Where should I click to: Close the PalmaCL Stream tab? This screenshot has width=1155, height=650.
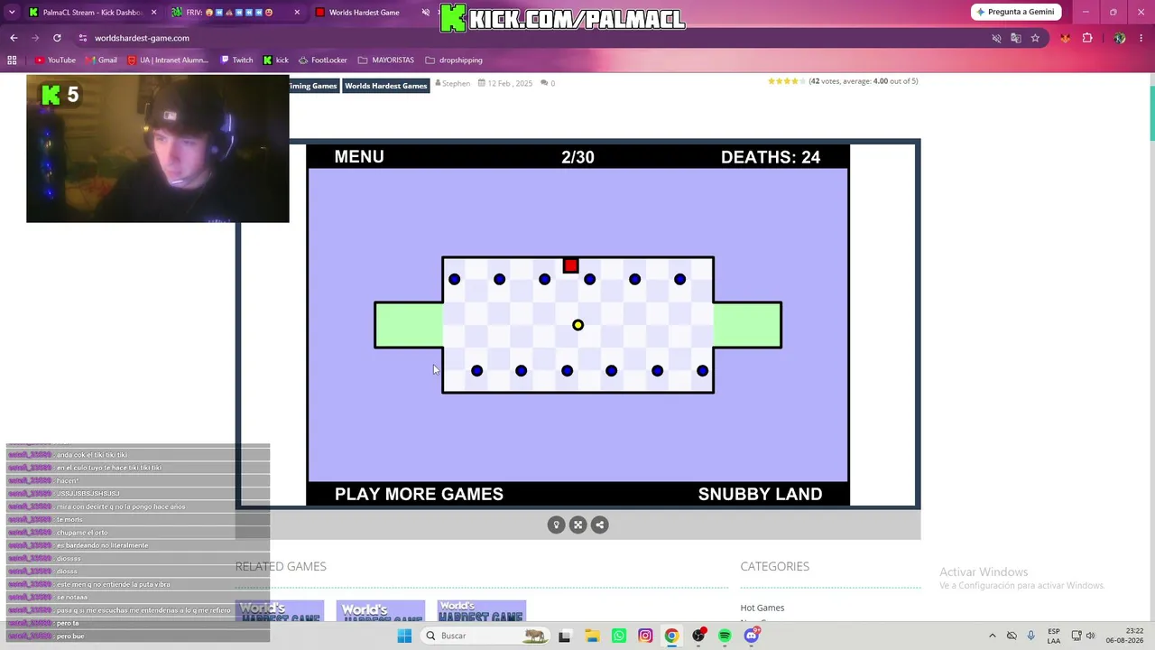point(153,13)
